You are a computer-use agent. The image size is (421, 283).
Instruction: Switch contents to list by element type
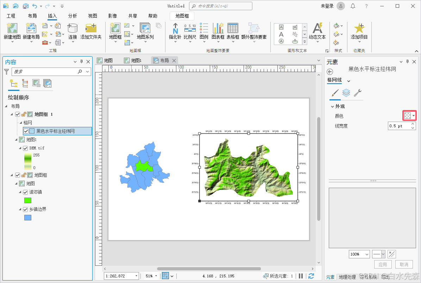pos(48,83)
